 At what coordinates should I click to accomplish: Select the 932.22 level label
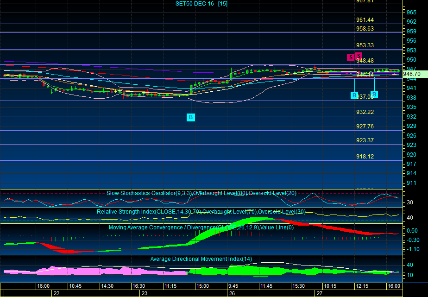pos(365,112)
